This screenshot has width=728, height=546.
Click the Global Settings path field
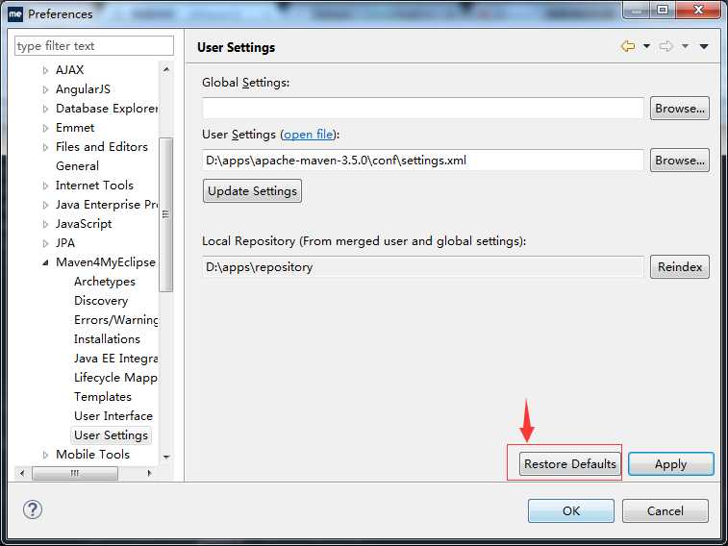point(423,109)
